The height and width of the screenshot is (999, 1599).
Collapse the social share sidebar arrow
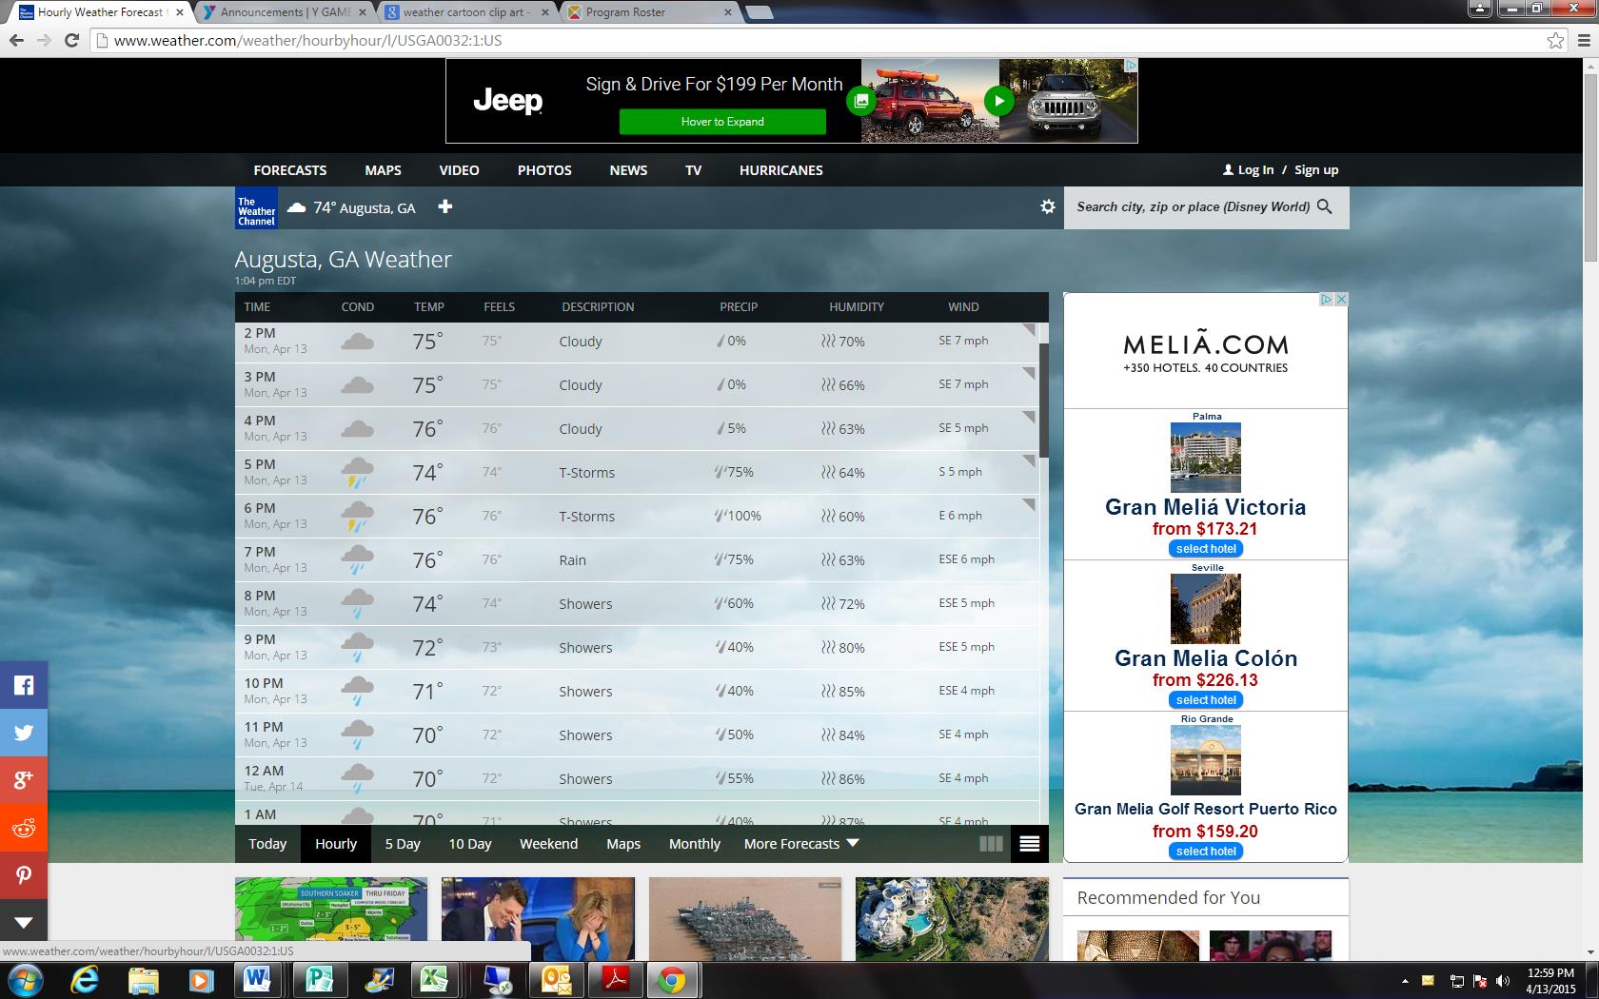coord(24,922)
